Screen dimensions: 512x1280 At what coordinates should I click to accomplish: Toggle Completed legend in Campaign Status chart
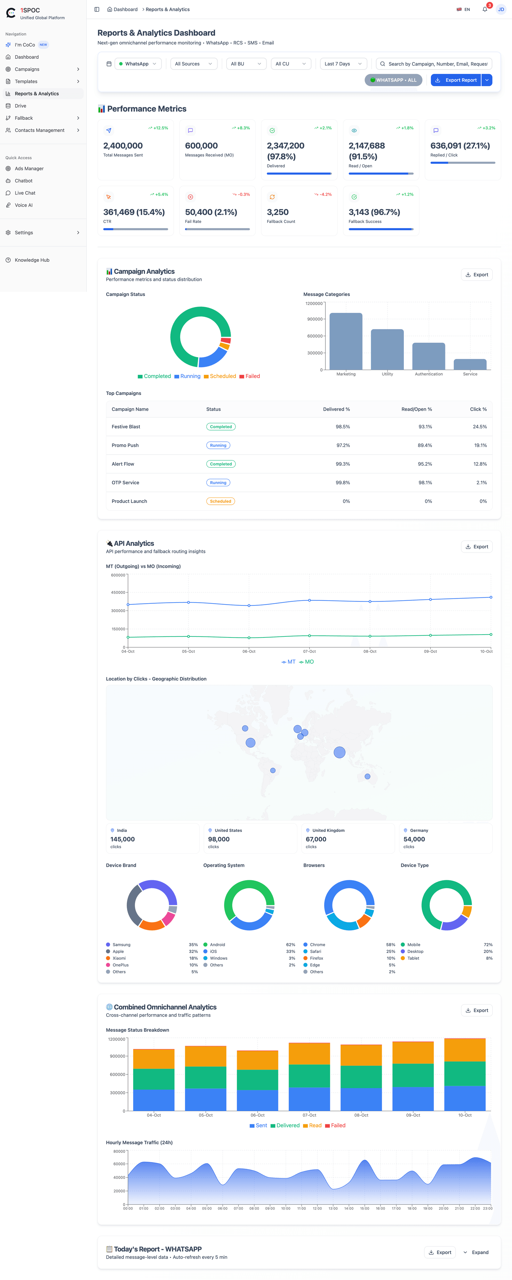(154, 376)
